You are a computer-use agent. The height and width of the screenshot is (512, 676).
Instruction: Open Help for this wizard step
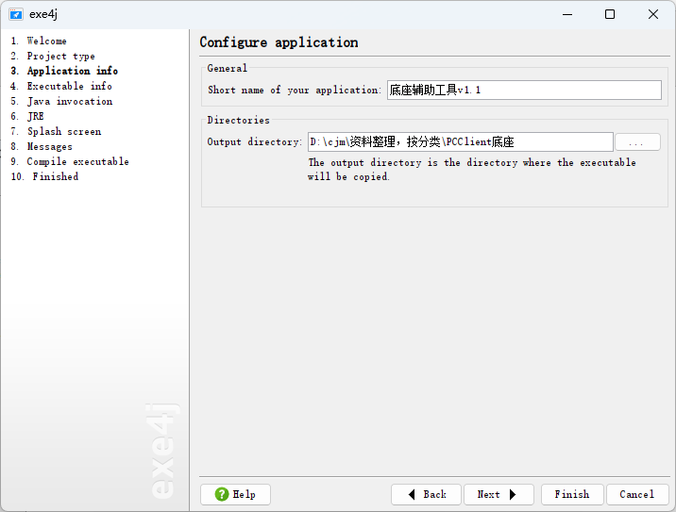click(235, 494)
